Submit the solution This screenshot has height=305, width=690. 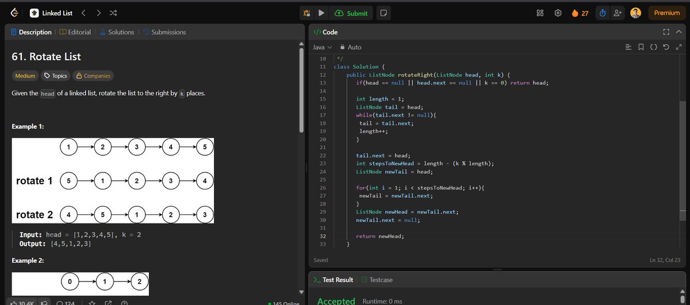[x=351, y=13]
